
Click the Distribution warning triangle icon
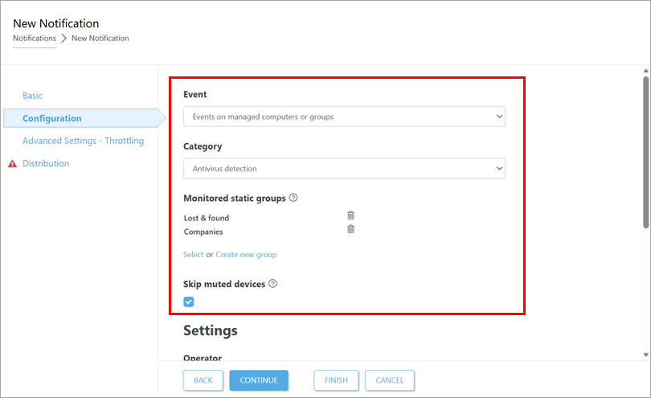[12, 164]
